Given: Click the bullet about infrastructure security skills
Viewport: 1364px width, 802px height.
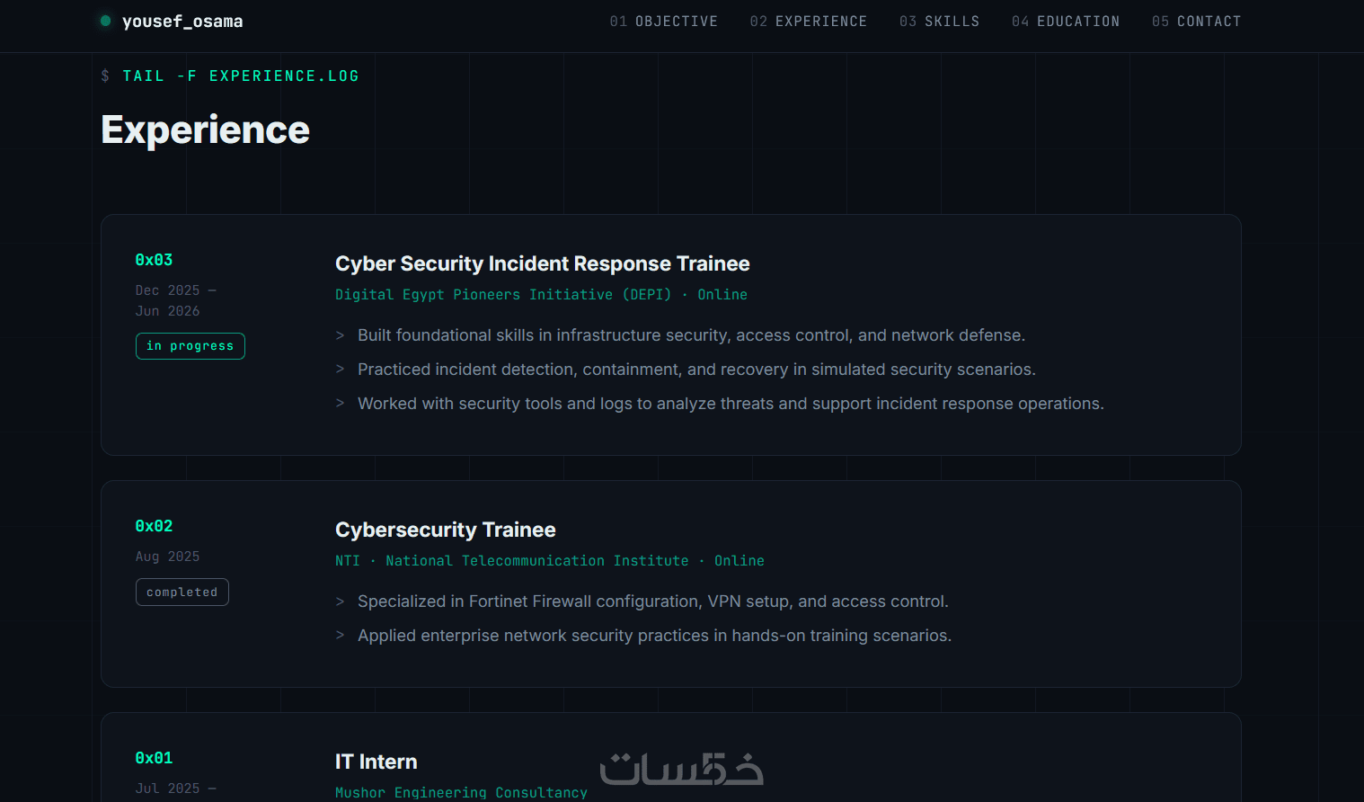Looking at the screenshot, I should click(691, 335).
